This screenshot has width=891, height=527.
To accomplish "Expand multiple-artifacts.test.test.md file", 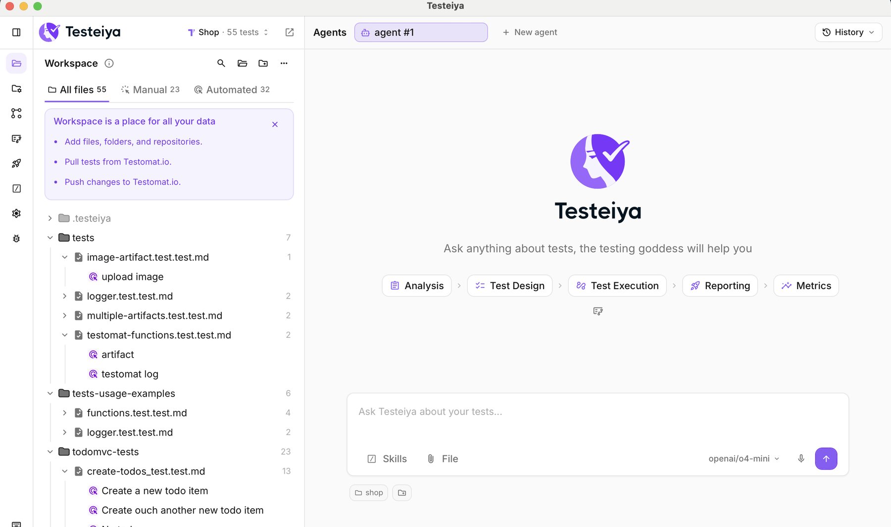I will [65, 315].
